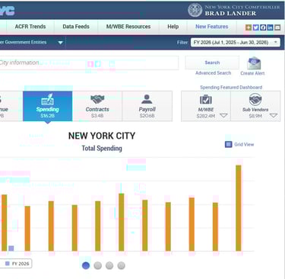
Task: Click the City information search field
Action: click(89, 63)
